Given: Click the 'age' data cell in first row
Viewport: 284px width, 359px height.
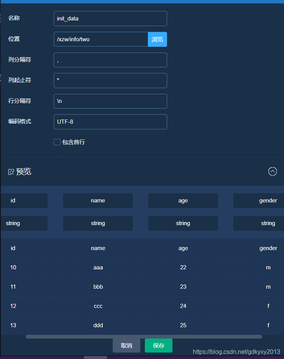Looking at the screenshot, I should coord(183,249).
